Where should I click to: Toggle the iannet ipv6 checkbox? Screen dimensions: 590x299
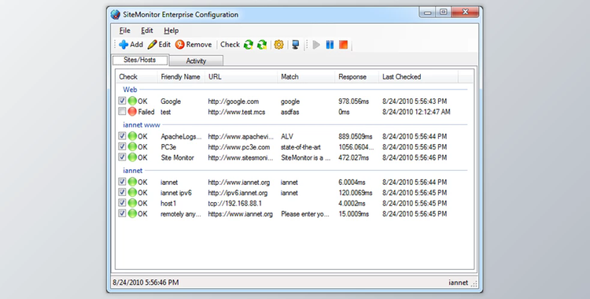(x=122, y=192)
